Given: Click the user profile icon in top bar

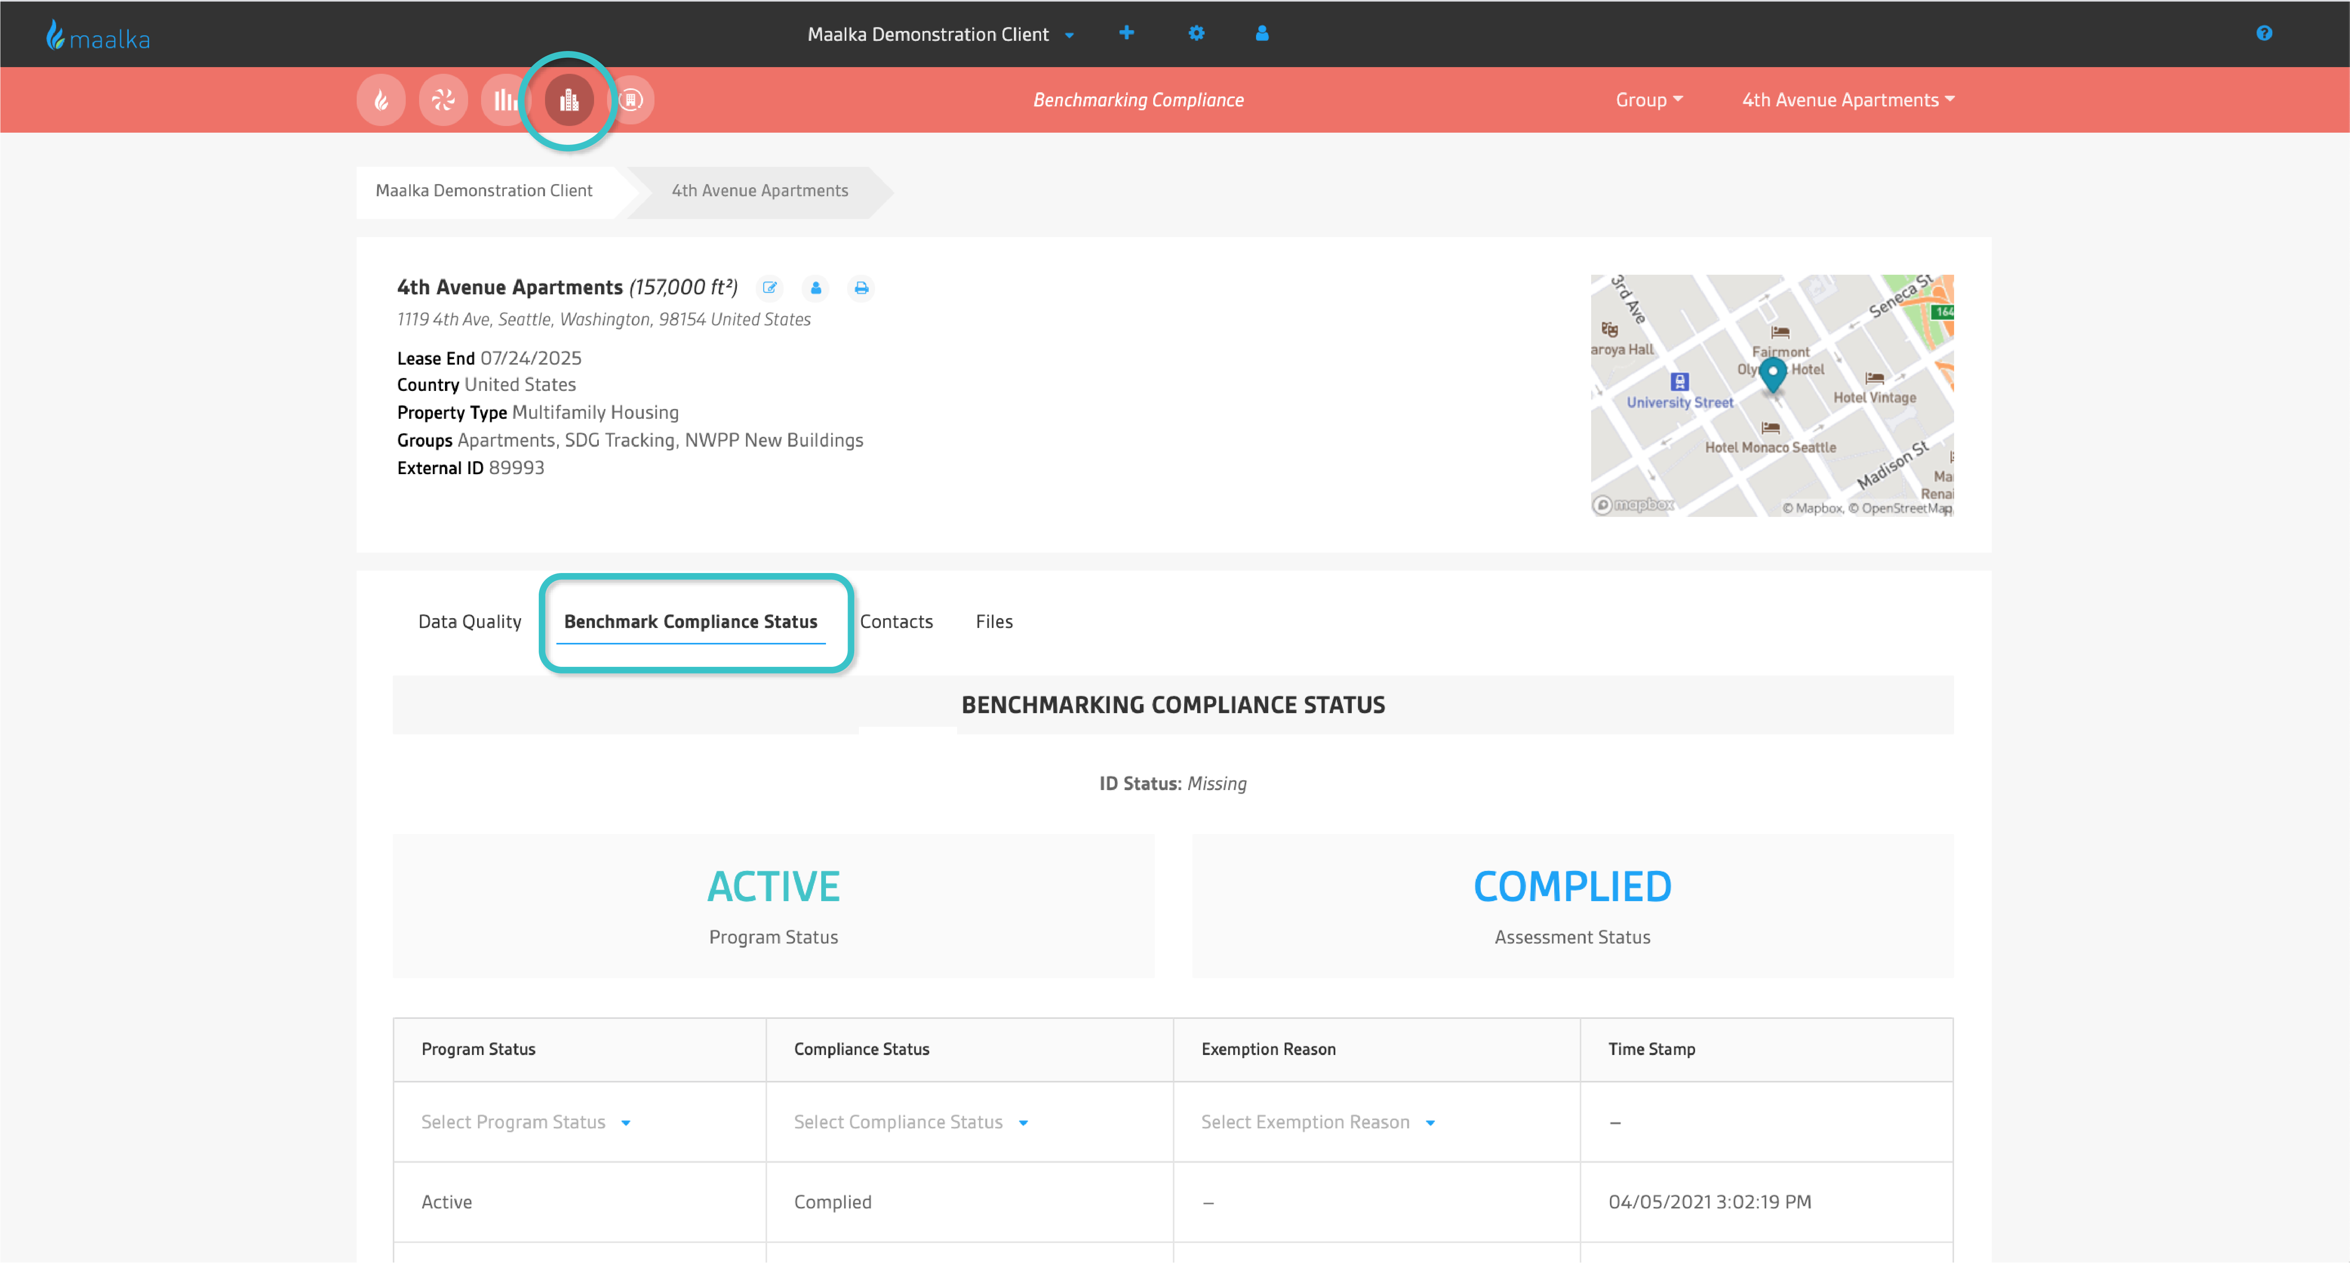Looking at the screenshot, I should tap(1262, 33).
